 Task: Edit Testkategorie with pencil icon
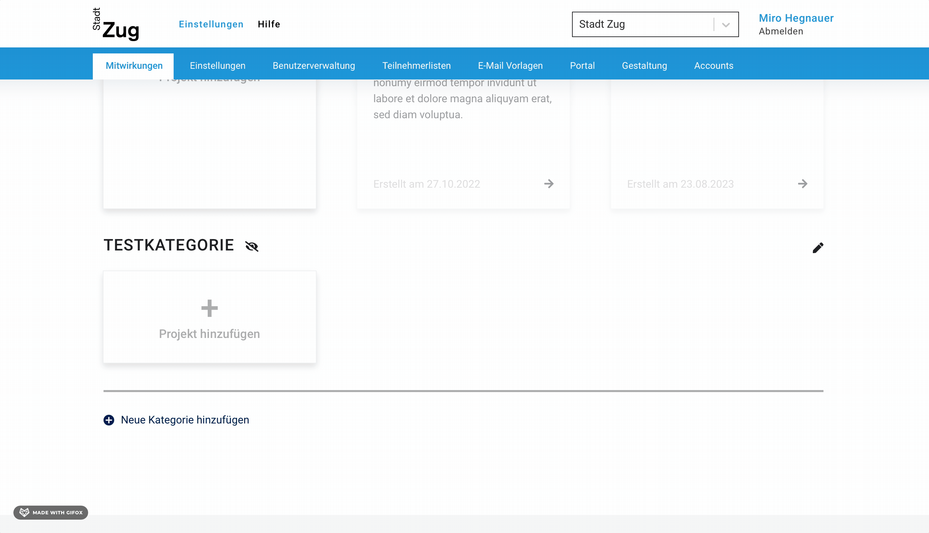pyautogui.click(x=818, y=248)
